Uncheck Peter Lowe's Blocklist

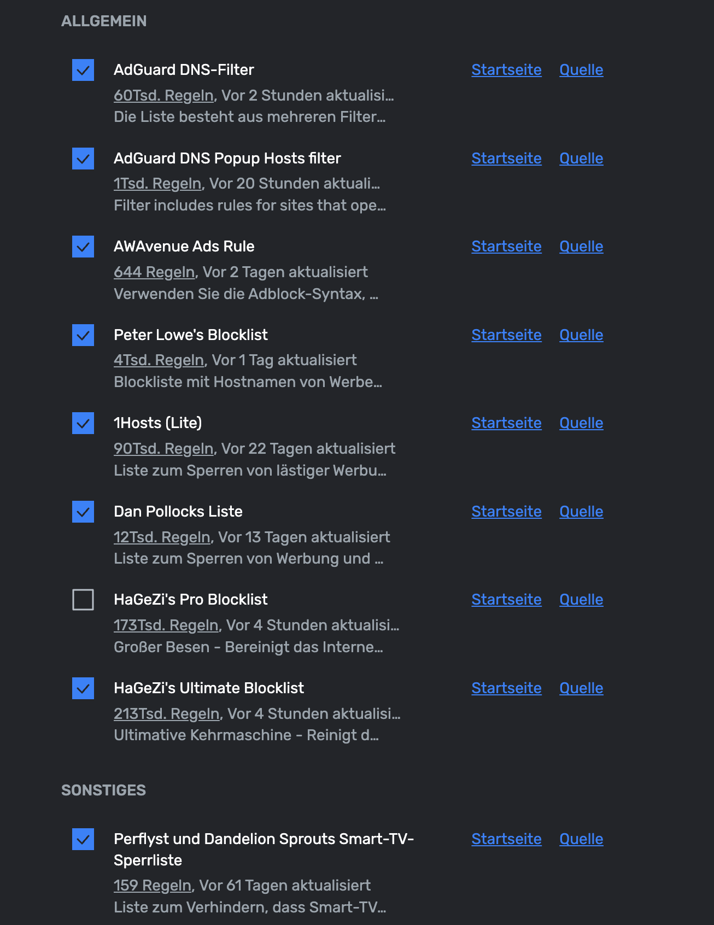[x=83, y=335]
